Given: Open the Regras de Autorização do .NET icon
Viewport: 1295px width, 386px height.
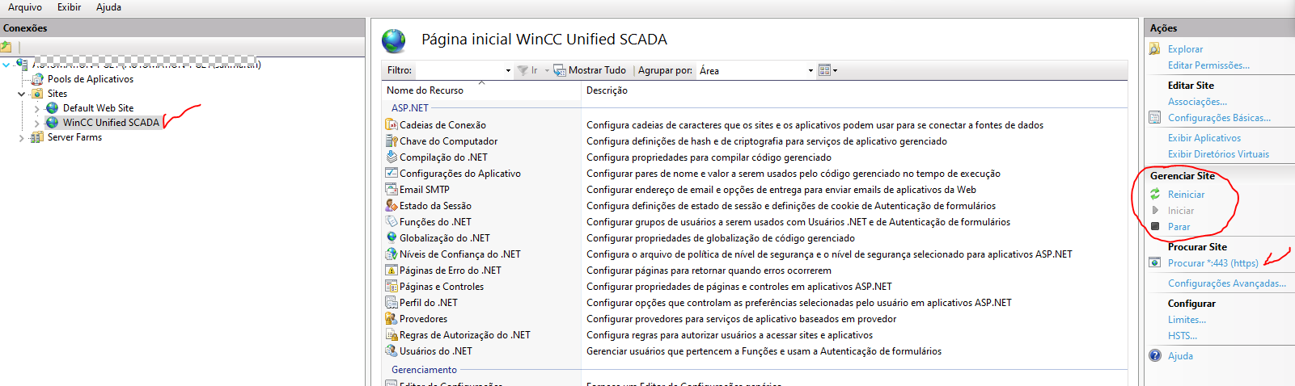Looking at the screenshot, I should [x=391, y=335].
